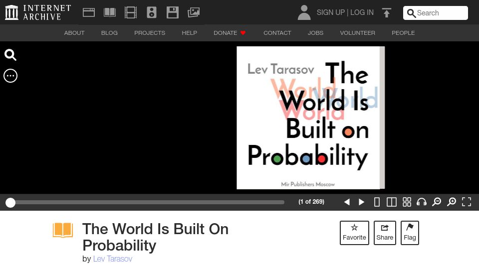Open the CONTACT menu item
The height and width of the screenshot is (269, 479).
pyautogui.click(x=277, y=33)
